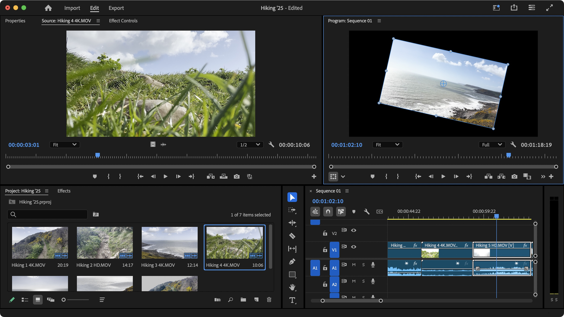
Task: Hide the V1 track output eye icon
Action: 354,246
